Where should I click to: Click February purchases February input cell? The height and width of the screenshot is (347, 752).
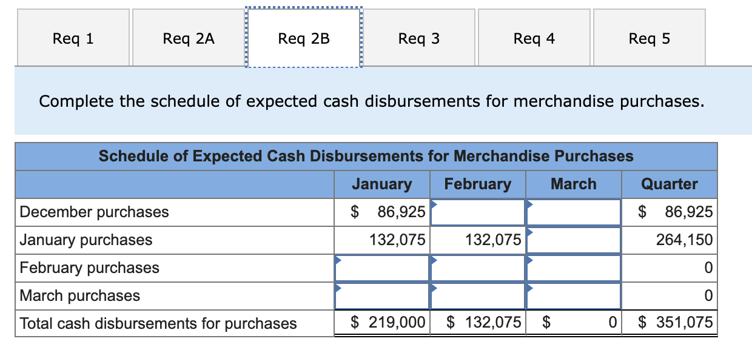(x=478, y=268)
